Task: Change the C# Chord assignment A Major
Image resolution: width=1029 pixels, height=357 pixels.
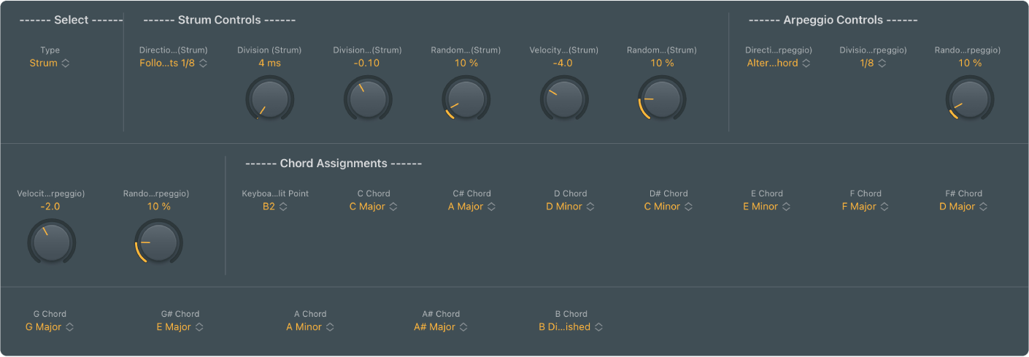Action: [x=471, y=207]
